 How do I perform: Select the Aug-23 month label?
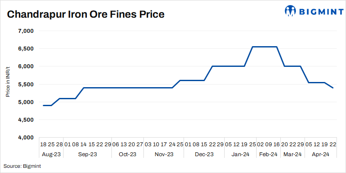(x=51, y=154)
